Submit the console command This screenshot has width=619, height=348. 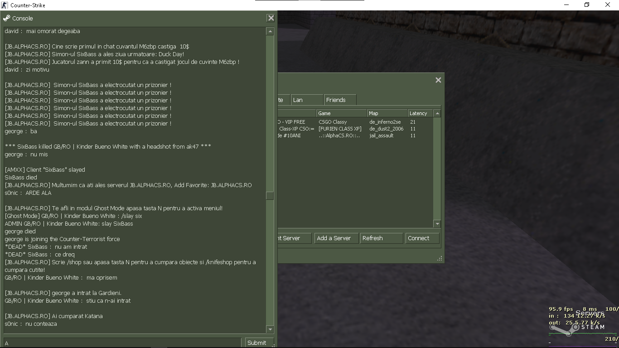(x=259, y=343)
